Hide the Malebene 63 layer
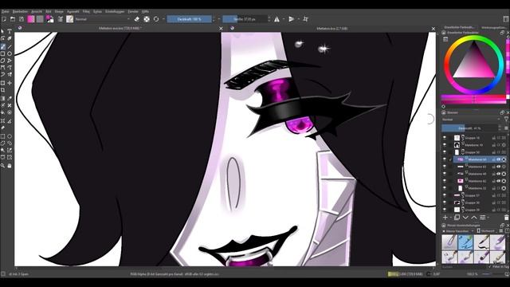This screenshot has height=287, width=510. [445, 167]
